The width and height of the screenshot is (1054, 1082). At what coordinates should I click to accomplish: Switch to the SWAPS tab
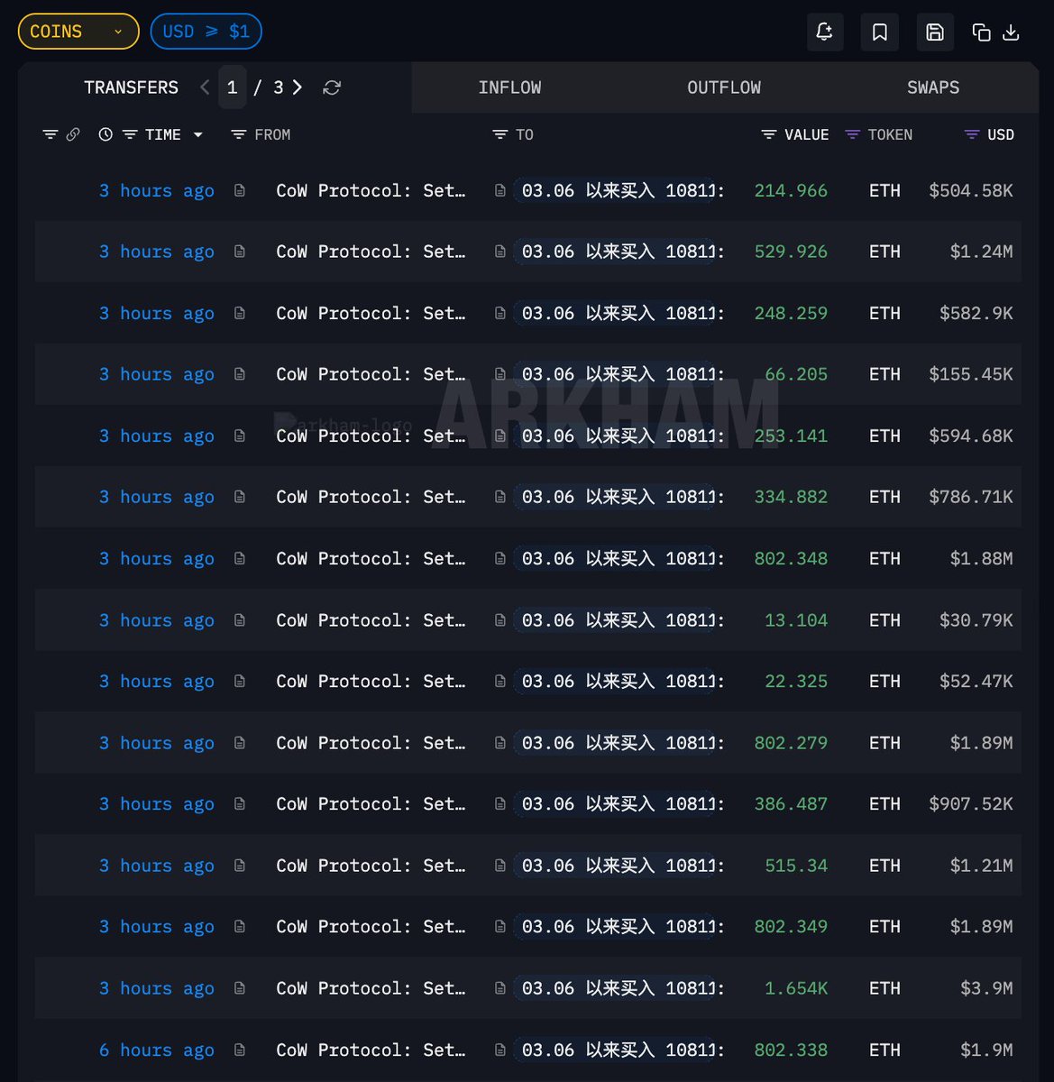tap(933, 87)
